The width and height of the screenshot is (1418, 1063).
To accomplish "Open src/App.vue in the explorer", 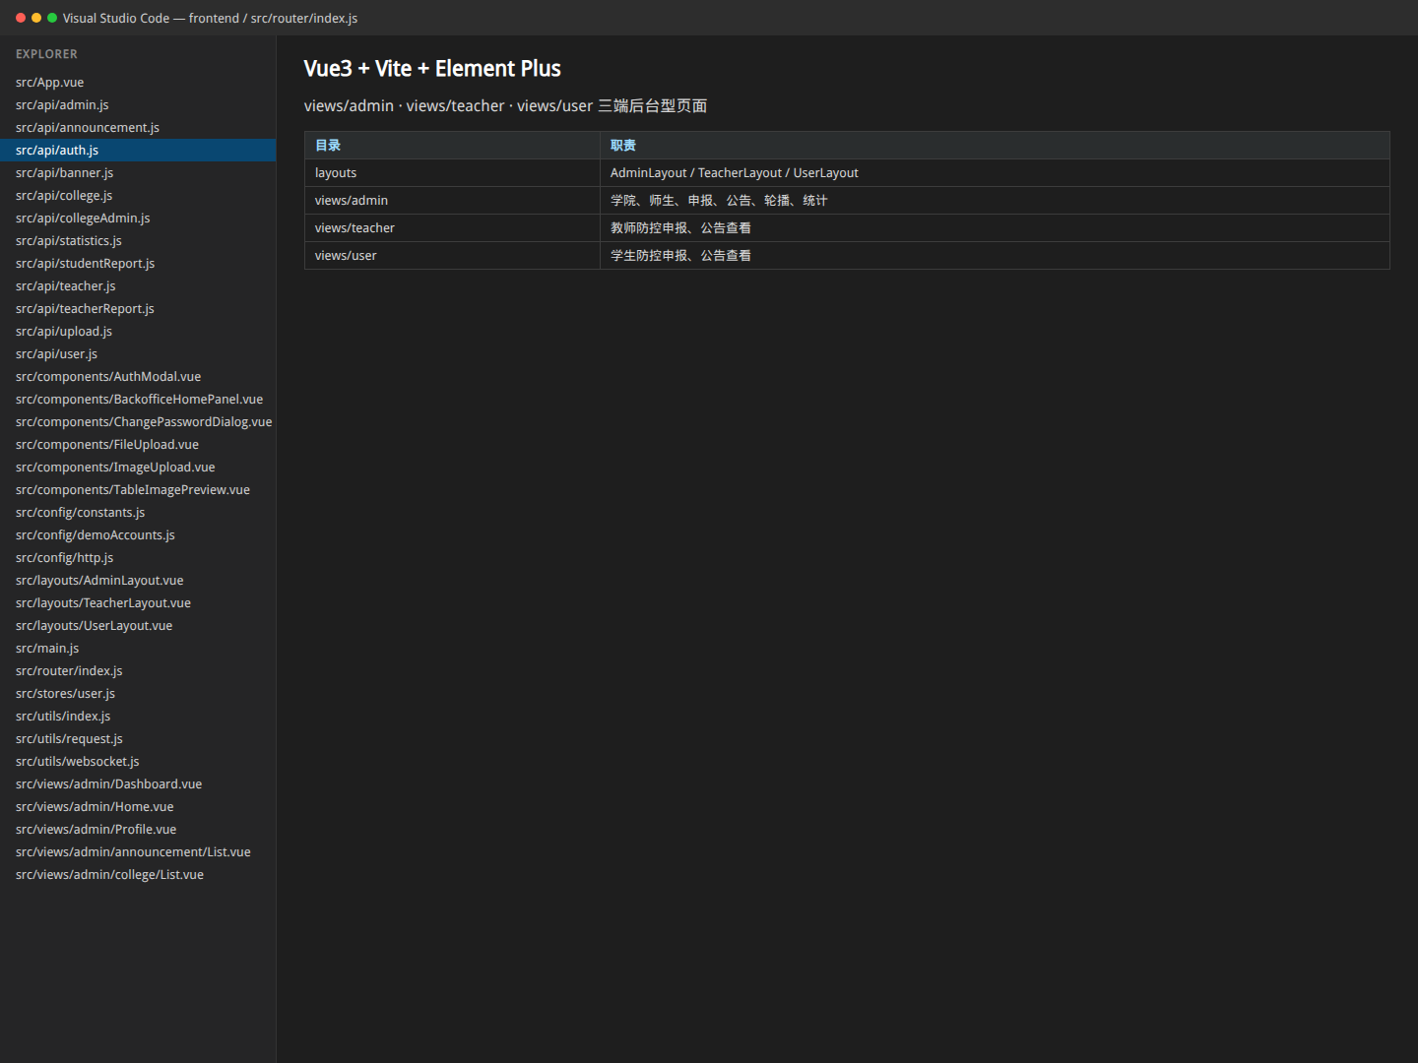I will [138, 83].
